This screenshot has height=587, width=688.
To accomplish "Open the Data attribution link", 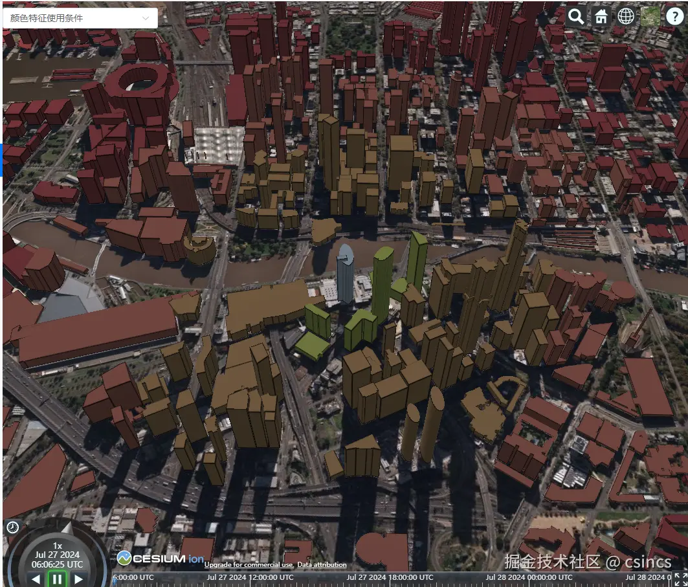I will tap(322, 564).
